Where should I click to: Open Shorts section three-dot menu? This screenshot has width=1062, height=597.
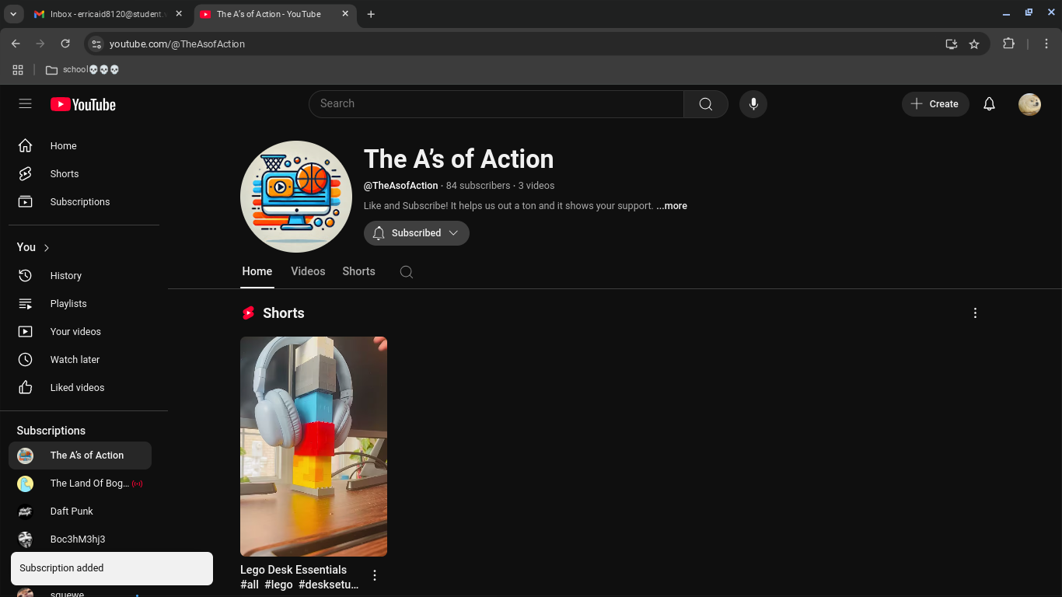click(x=975, y=312)
